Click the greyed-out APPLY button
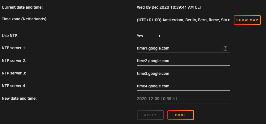Viewport: 266px width, 124px height. click(x=150, y=115)
